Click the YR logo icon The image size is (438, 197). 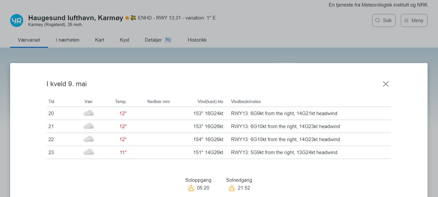(x=17, y=20)
